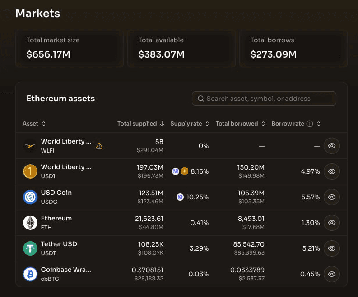The image size is (358, 297).
Task: Click the 1.30% borrow rate for ETH
Action: 311,223
